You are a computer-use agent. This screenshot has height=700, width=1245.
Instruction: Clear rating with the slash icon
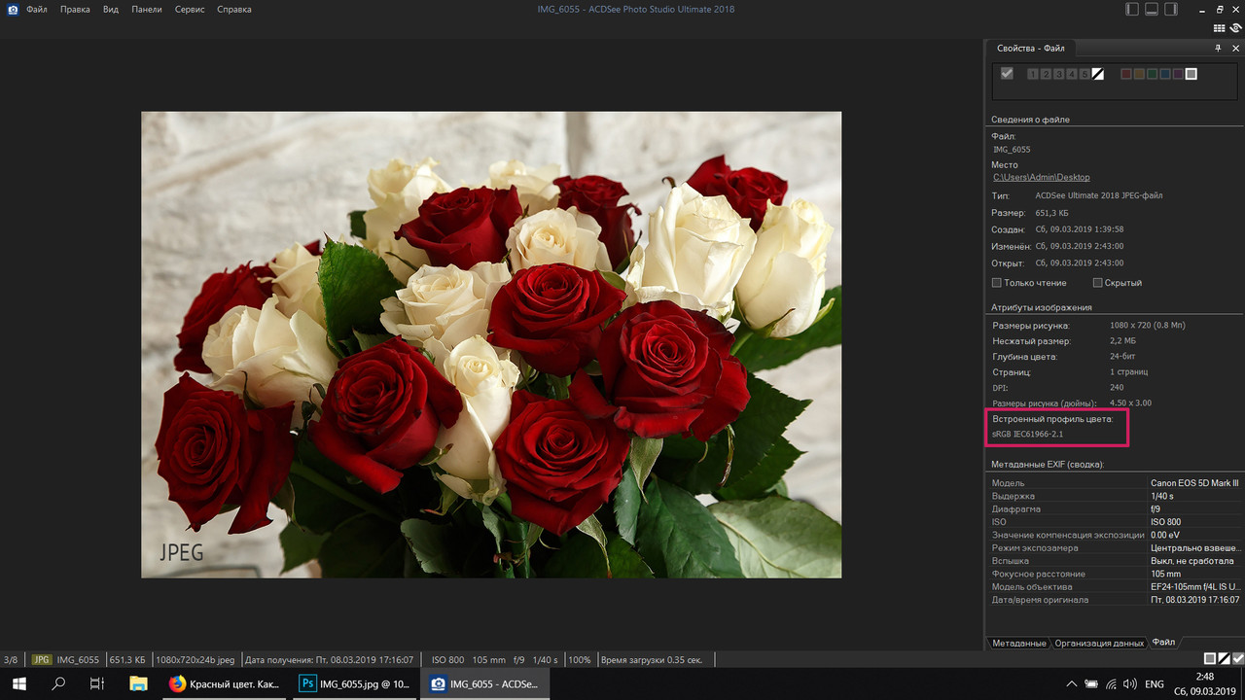coord(1097,74)
